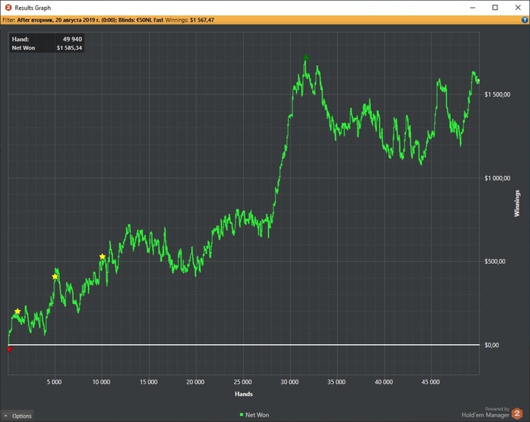Image resolution: width=530 pixels, height=422 pixels.
Task: Close the Results Graph window
Action: pos(518,8)
